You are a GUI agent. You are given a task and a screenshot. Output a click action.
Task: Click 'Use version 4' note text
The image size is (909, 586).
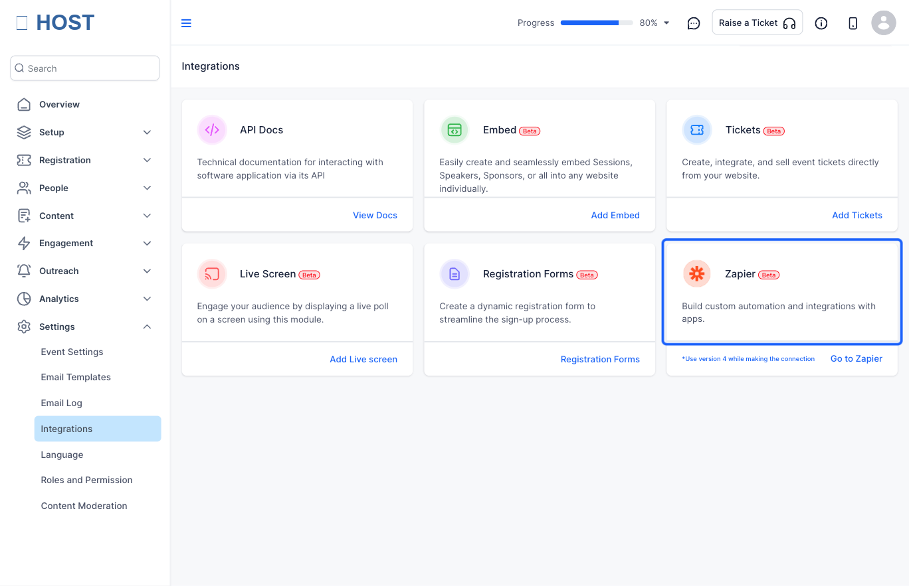(x=748, y=359)
